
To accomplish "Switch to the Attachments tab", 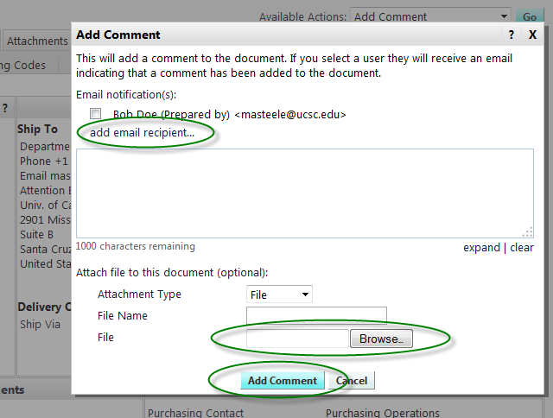I will coord(36,41).
